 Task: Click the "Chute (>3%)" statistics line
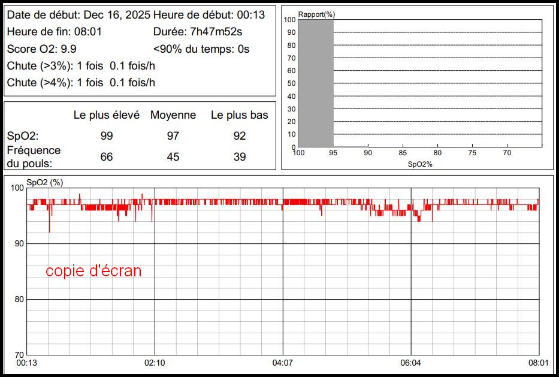pos(81,66)
